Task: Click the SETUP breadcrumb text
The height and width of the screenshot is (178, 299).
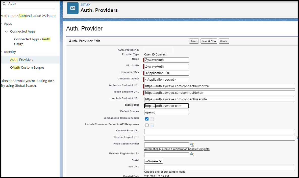Action: [85, 5]
